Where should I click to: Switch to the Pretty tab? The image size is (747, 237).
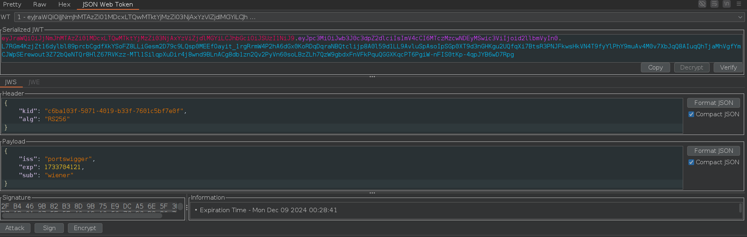[12, 4]
